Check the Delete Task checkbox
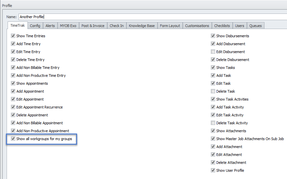This screenshot has height=179, width=287. tap(213, 91)
